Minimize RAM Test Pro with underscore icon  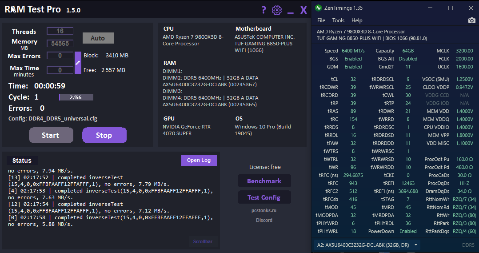pyautogui.click(x=291, y=13)
